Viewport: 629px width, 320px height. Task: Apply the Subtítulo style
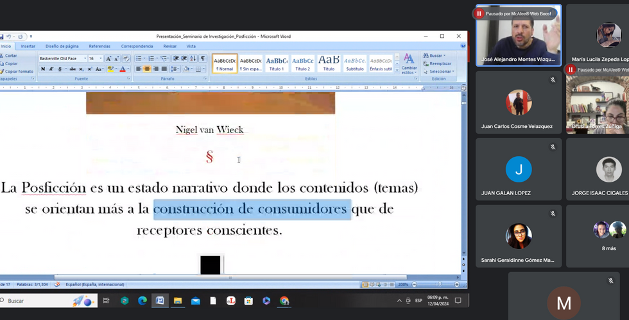click(354, 63)
